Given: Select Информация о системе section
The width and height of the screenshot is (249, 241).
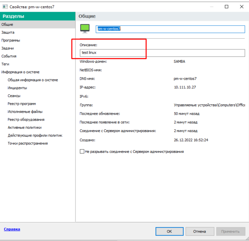Looking at the screenshot, I should pyautogui.click(x=38, y=72).
